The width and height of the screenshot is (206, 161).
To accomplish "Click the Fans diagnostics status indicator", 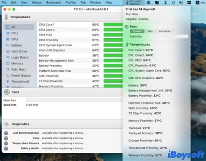I will click(6, 138).
